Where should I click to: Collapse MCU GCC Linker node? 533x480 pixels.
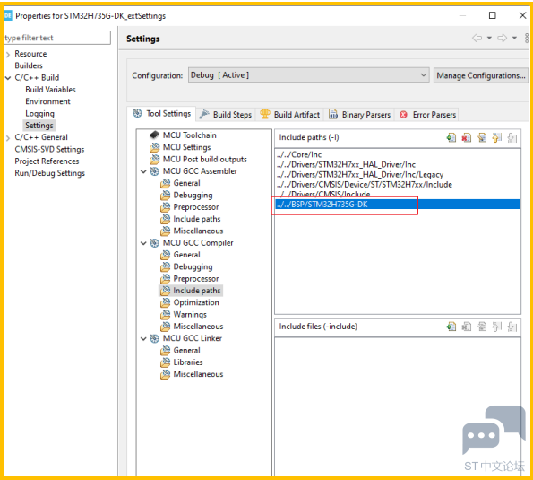click(144, 339)
